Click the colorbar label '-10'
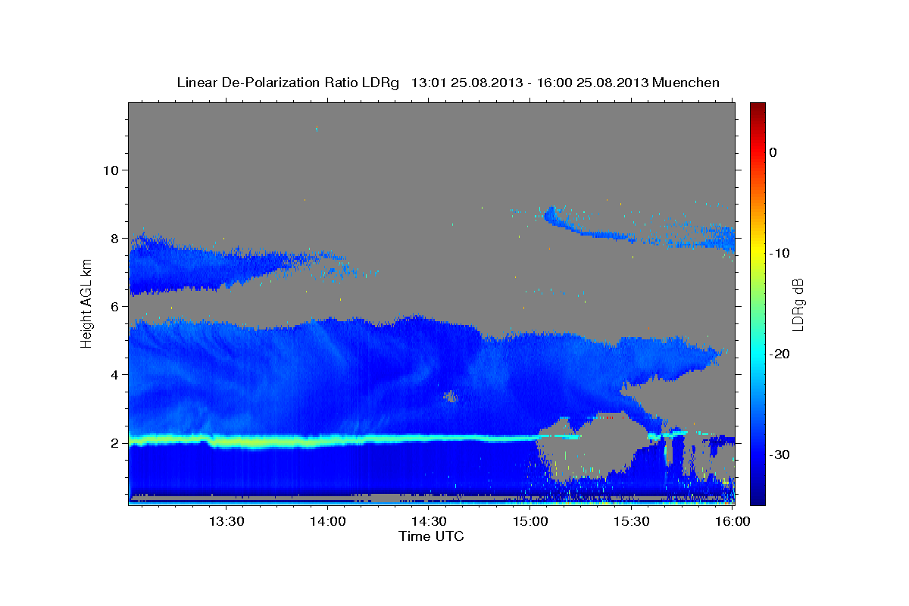 coord(780,253)
